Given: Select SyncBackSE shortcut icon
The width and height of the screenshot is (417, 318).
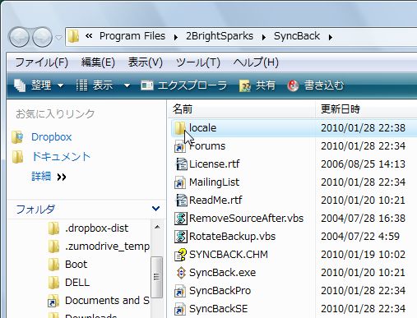Looking at the screenshot, I should (x=180, y=309).
